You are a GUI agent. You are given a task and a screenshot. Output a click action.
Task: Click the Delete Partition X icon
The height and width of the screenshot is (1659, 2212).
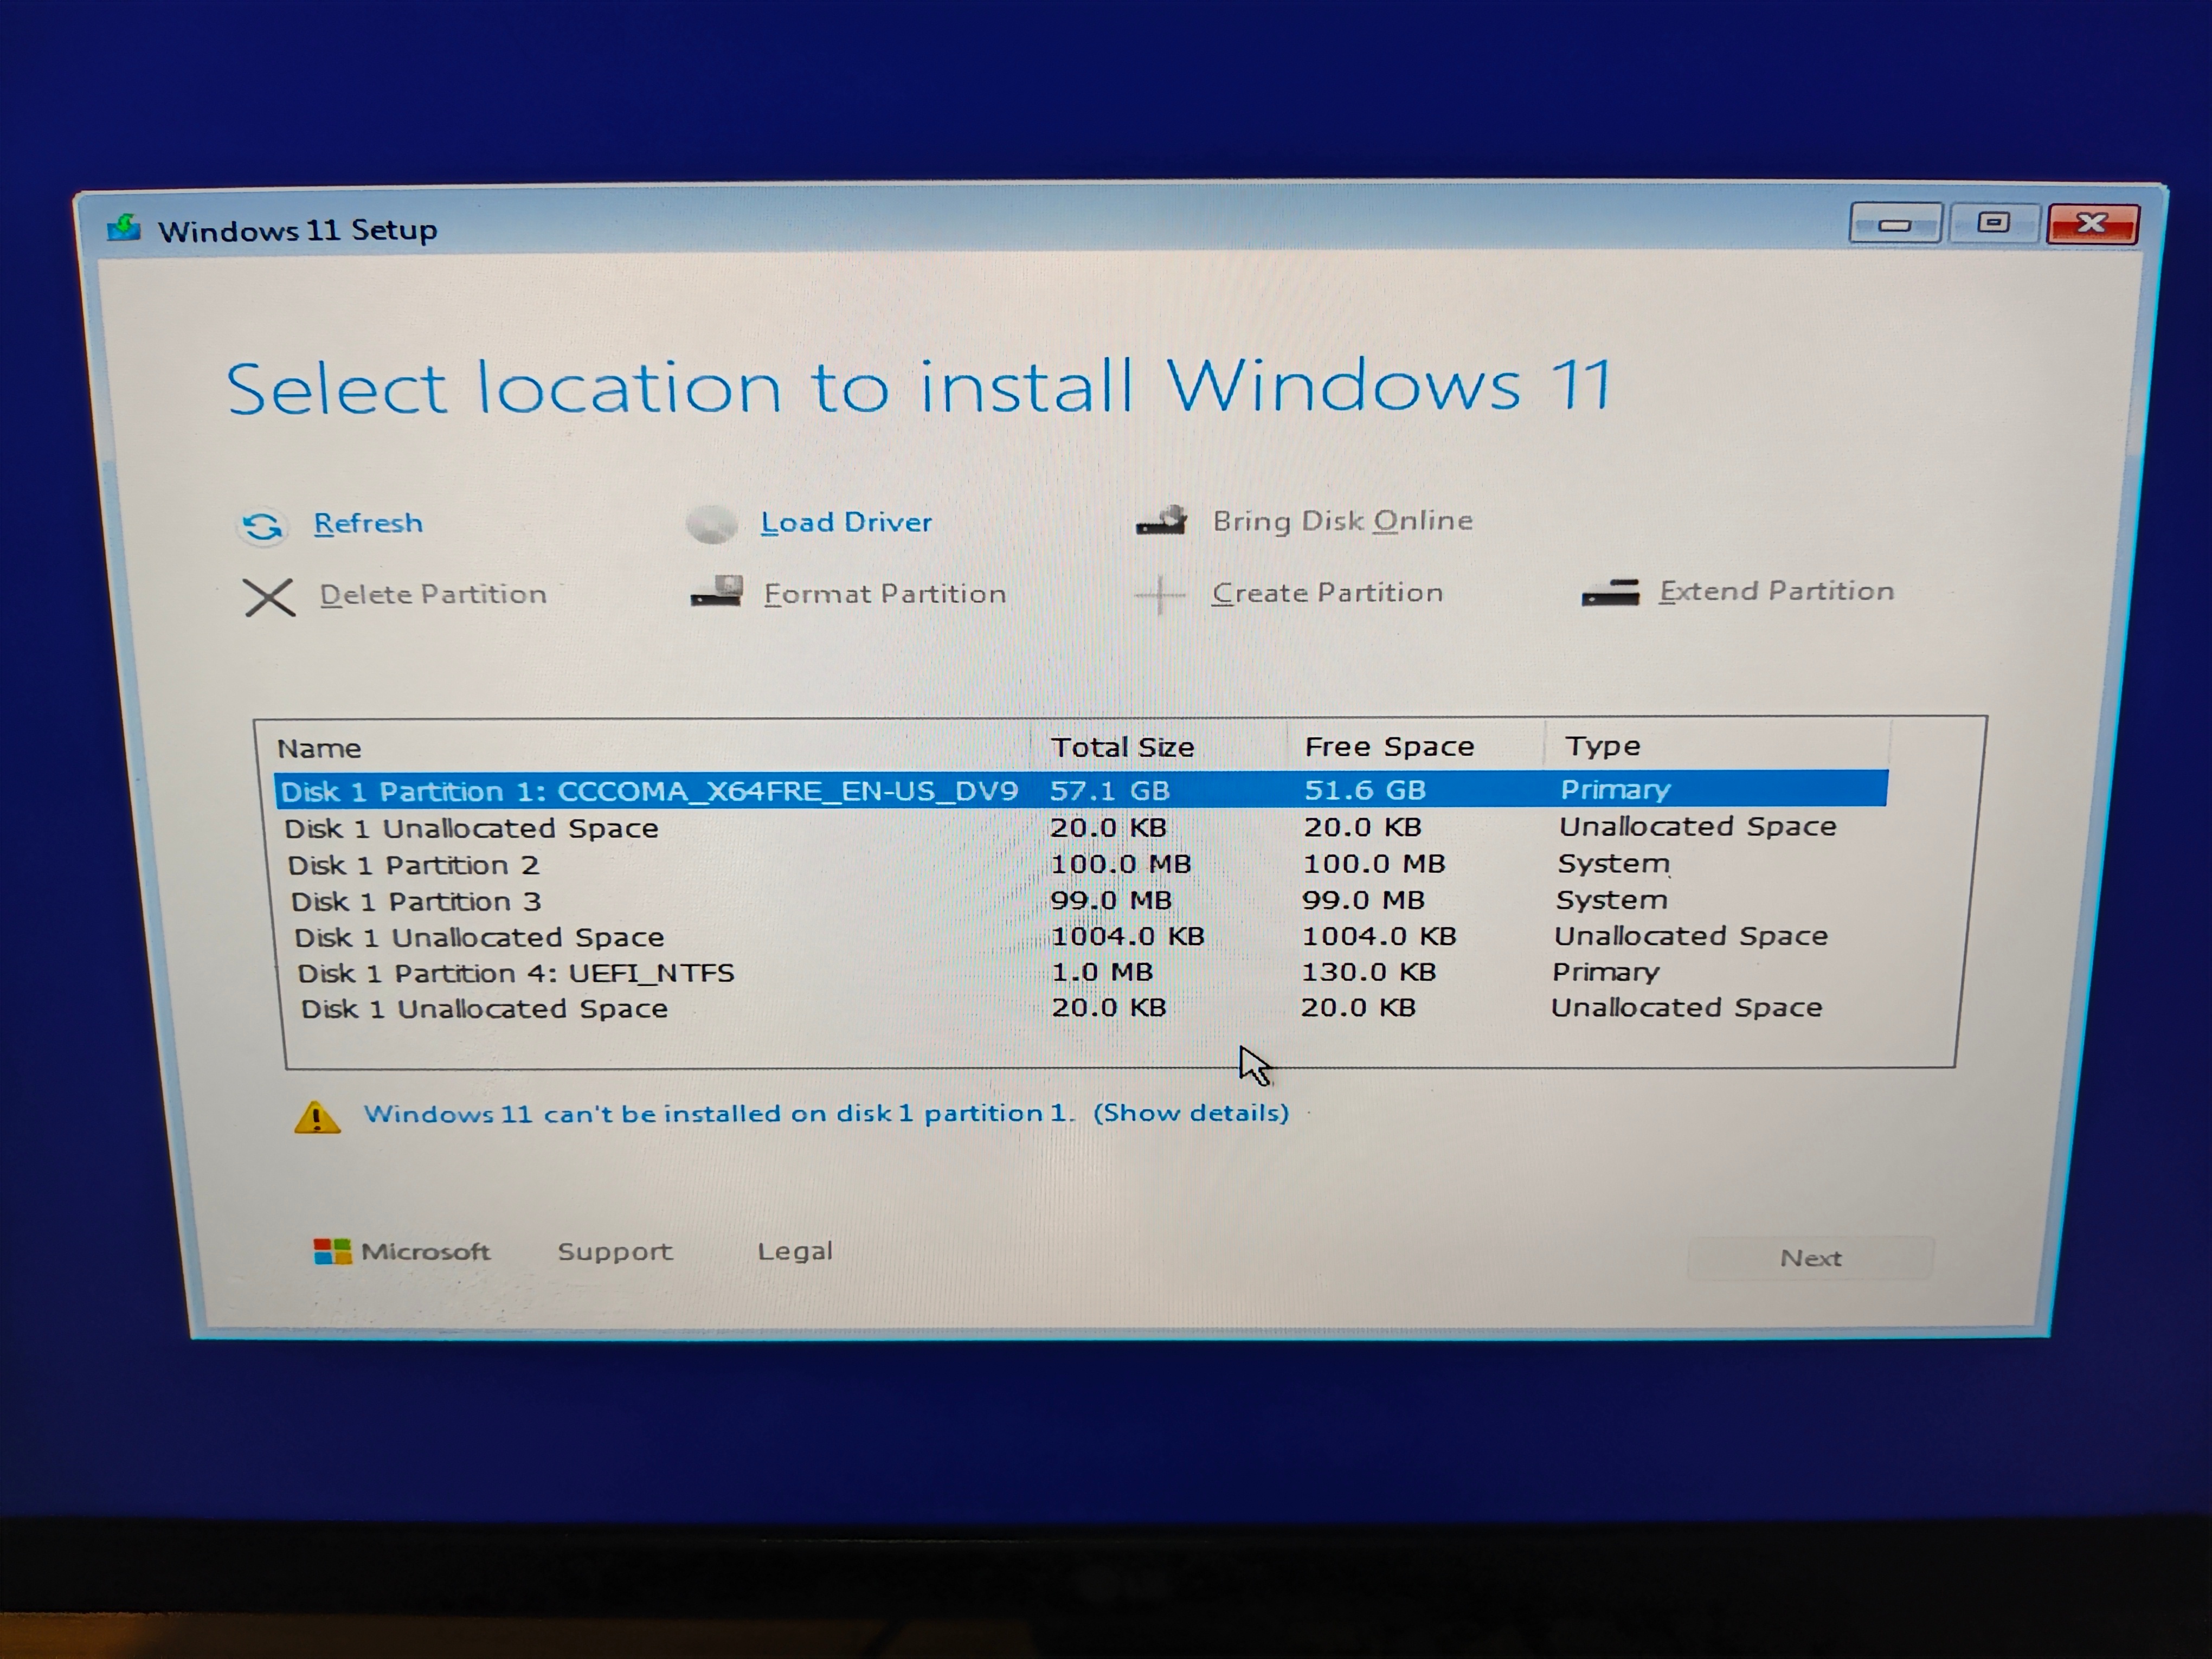pyautogui.click(x=269, y=597)
